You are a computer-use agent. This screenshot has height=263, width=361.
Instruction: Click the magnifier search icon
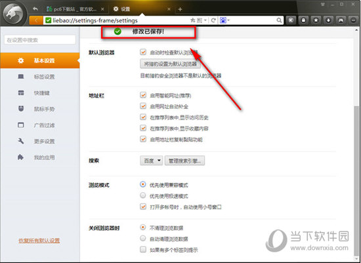279,20
